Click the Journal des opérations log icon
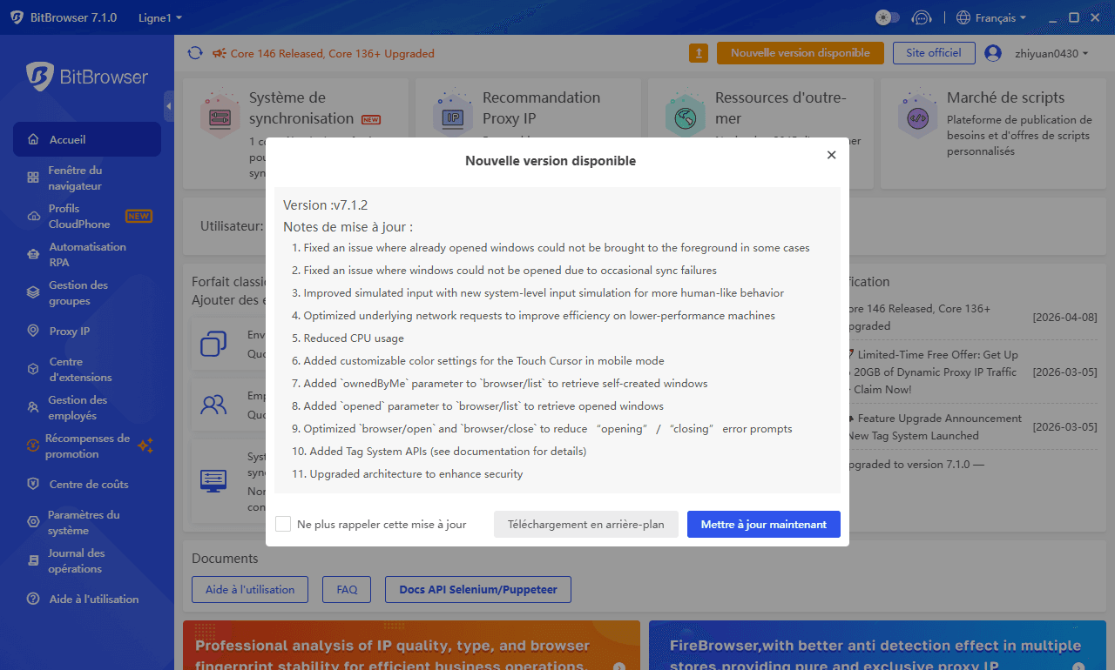Viewport: 1115px width, 670px height. [33, 560]
